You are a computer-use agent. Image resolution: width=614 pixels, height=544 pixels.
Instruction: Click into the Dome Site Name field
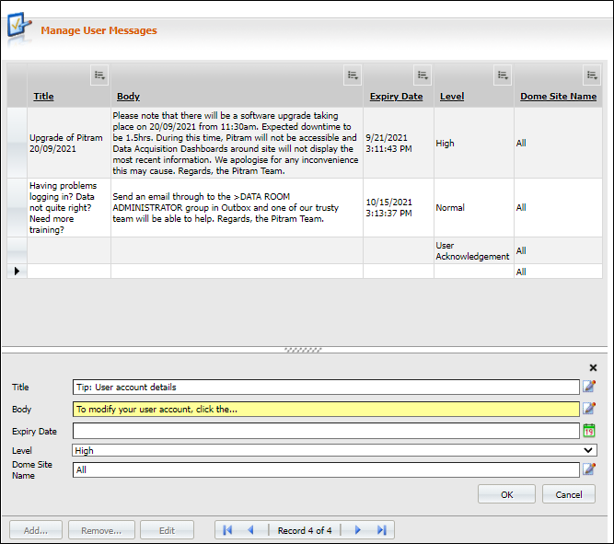(x=326, y=469)
